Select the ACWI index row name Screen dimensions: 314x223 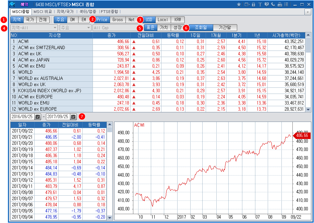click(x=23, y=41)
